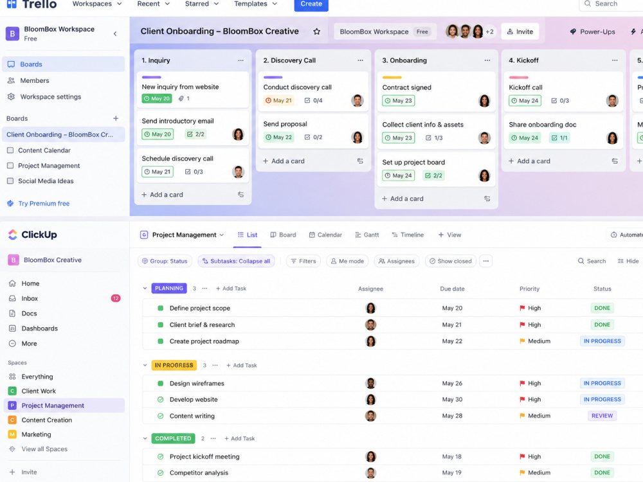Click the avatar on the Conduct discovery call card
The image size is (643, 482).
tap(357, 100)
